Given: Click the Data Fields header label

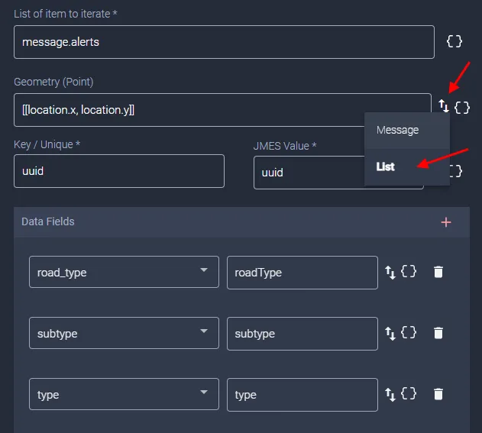Looking at the screenshot, I should click(x=48, y=221).
